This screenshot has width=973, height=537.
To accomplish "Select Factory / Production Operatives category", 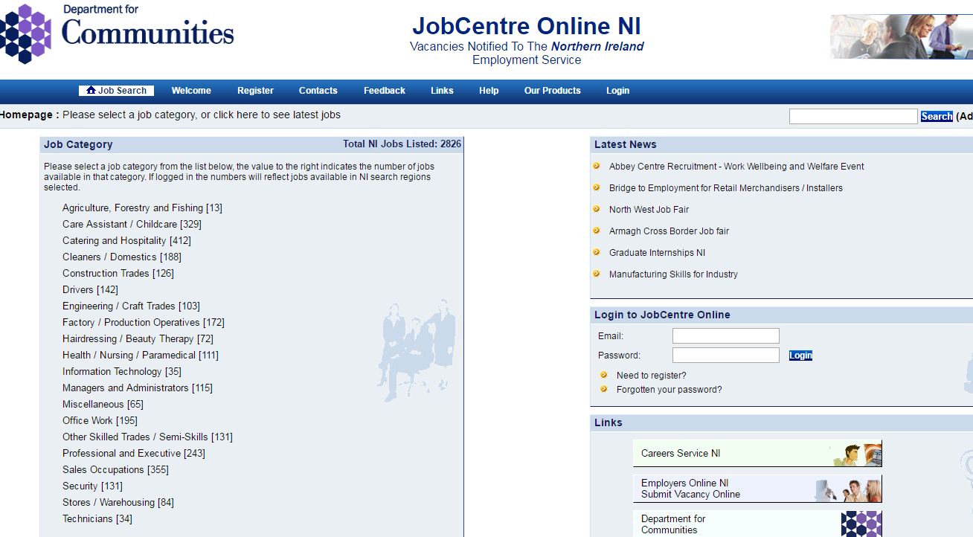I will [x=144, y=322].
